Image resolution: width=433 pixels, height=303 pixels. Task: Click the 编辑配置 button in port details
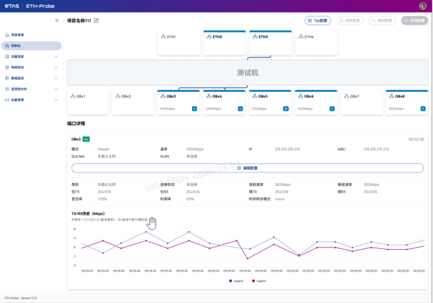pos(247,168)
